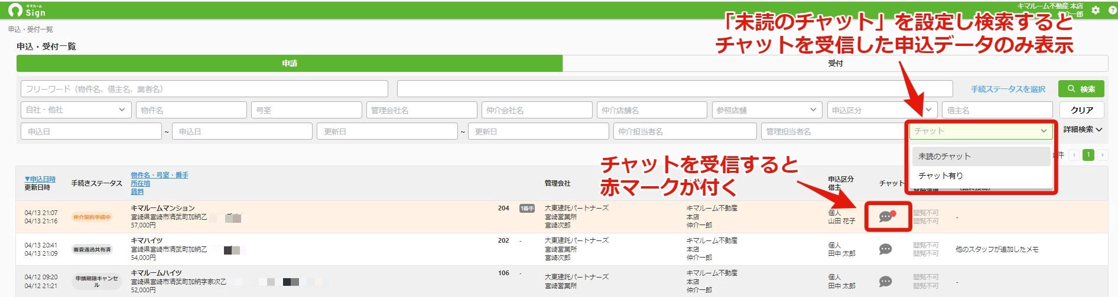Click the wide status selection field
Screen dimensions: 1118x297
(x=675, y=89)
